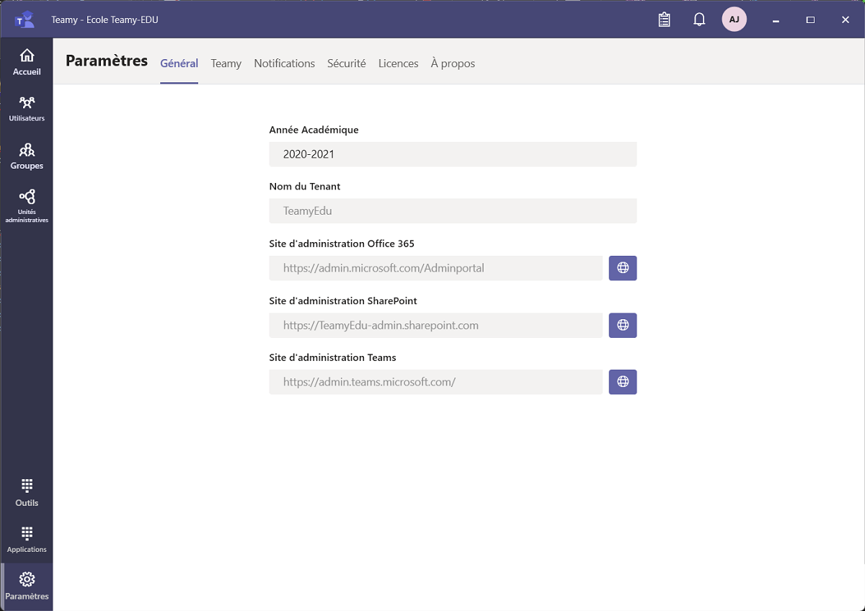Click the Office 365 admin URL field

436,268
